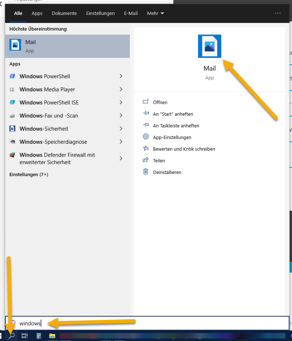
Task: Expand the Windows PowerShell ISE arrow
Action: [121, 103]
